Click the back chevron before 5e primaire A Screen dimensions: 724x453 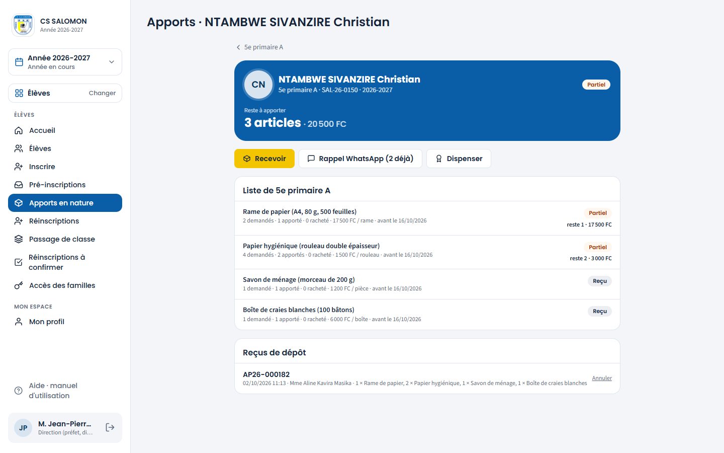(x=238, y=47)
